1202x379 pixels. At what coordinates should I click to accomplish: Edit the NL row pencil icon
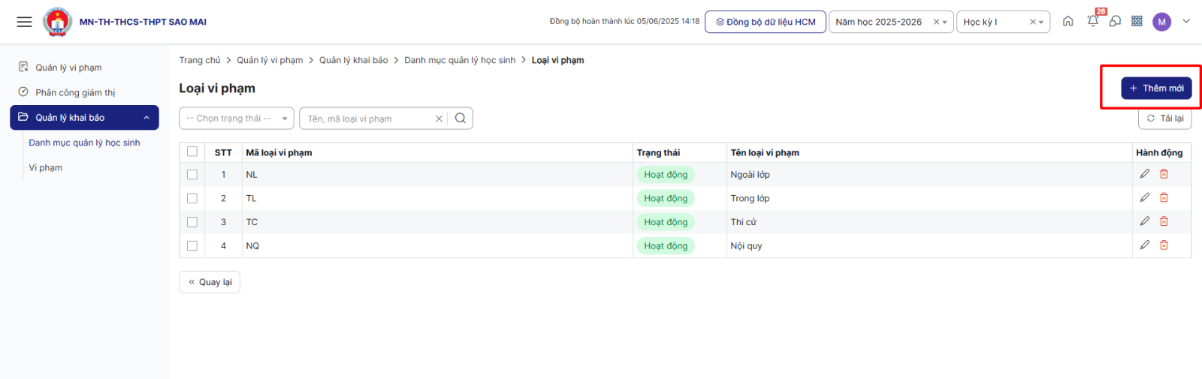[1144, 174]
